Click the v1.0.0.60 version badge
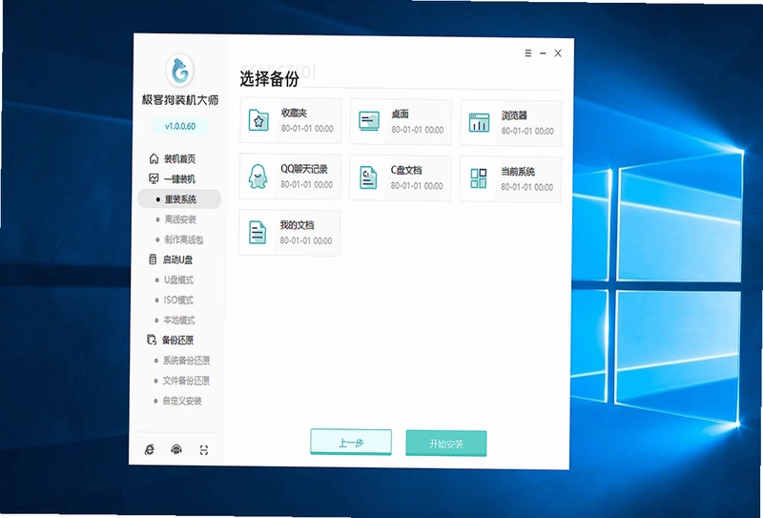Viewport: 763px width, 518px height. (x=180, y=126)
